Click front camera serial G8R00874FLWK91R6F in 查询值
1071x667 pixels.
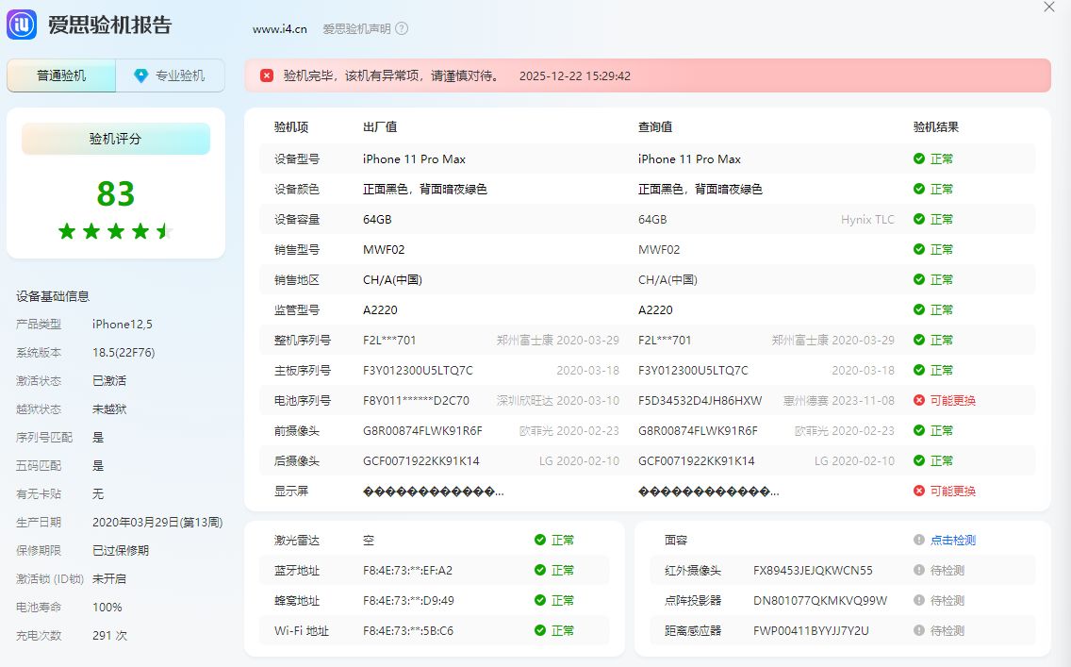(698, 430)
